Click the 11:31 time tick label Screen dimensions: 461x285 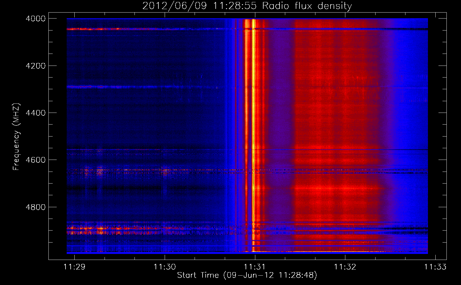tap(255, 267)
